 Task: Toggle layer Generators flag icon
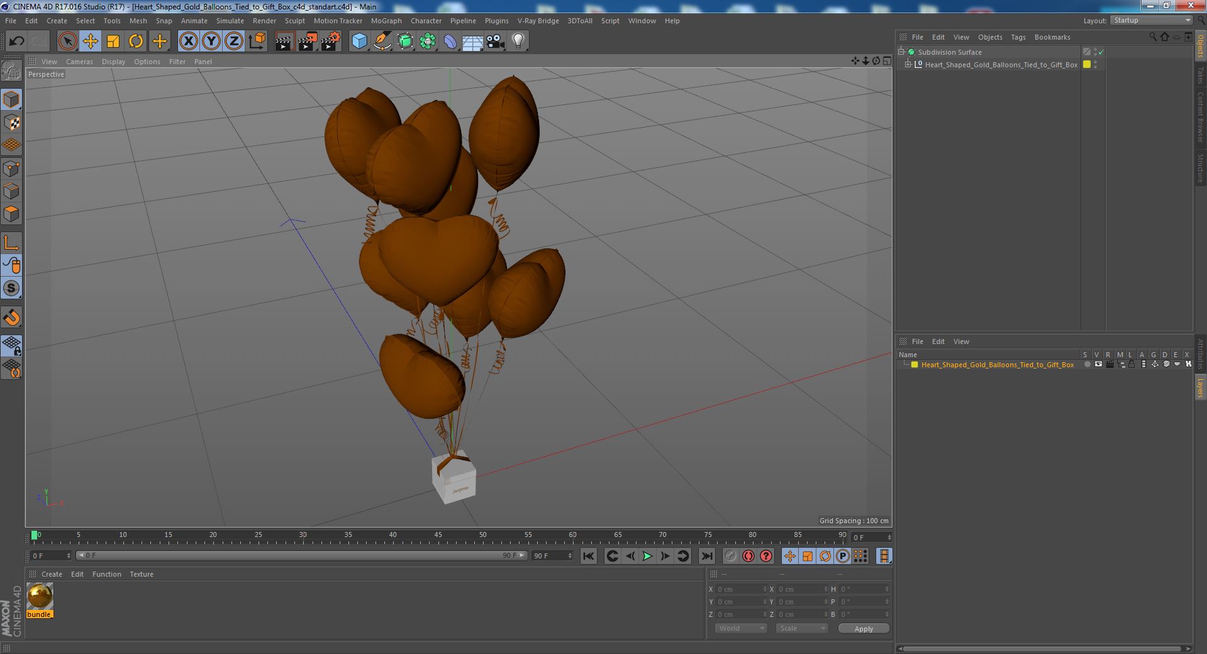coord(1154,365)
